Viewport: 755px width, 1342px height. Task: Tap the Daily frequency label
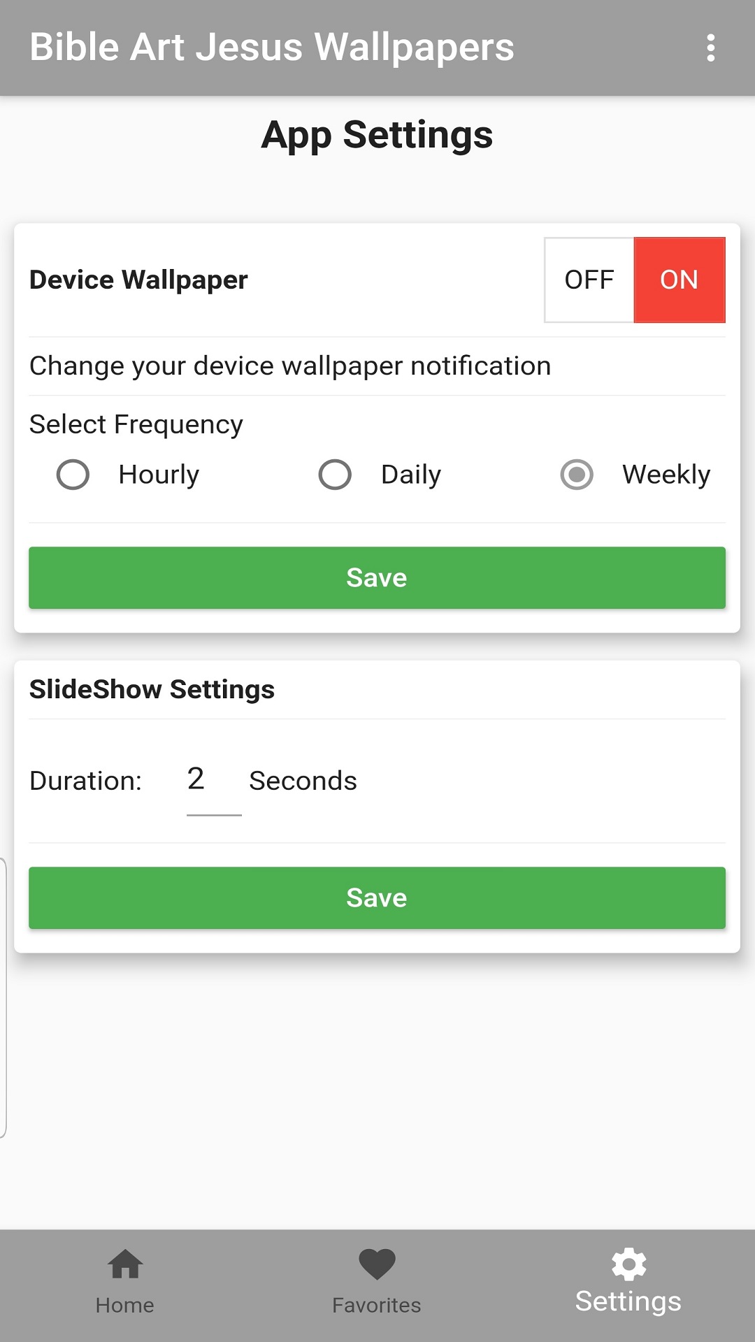[411, 475]
